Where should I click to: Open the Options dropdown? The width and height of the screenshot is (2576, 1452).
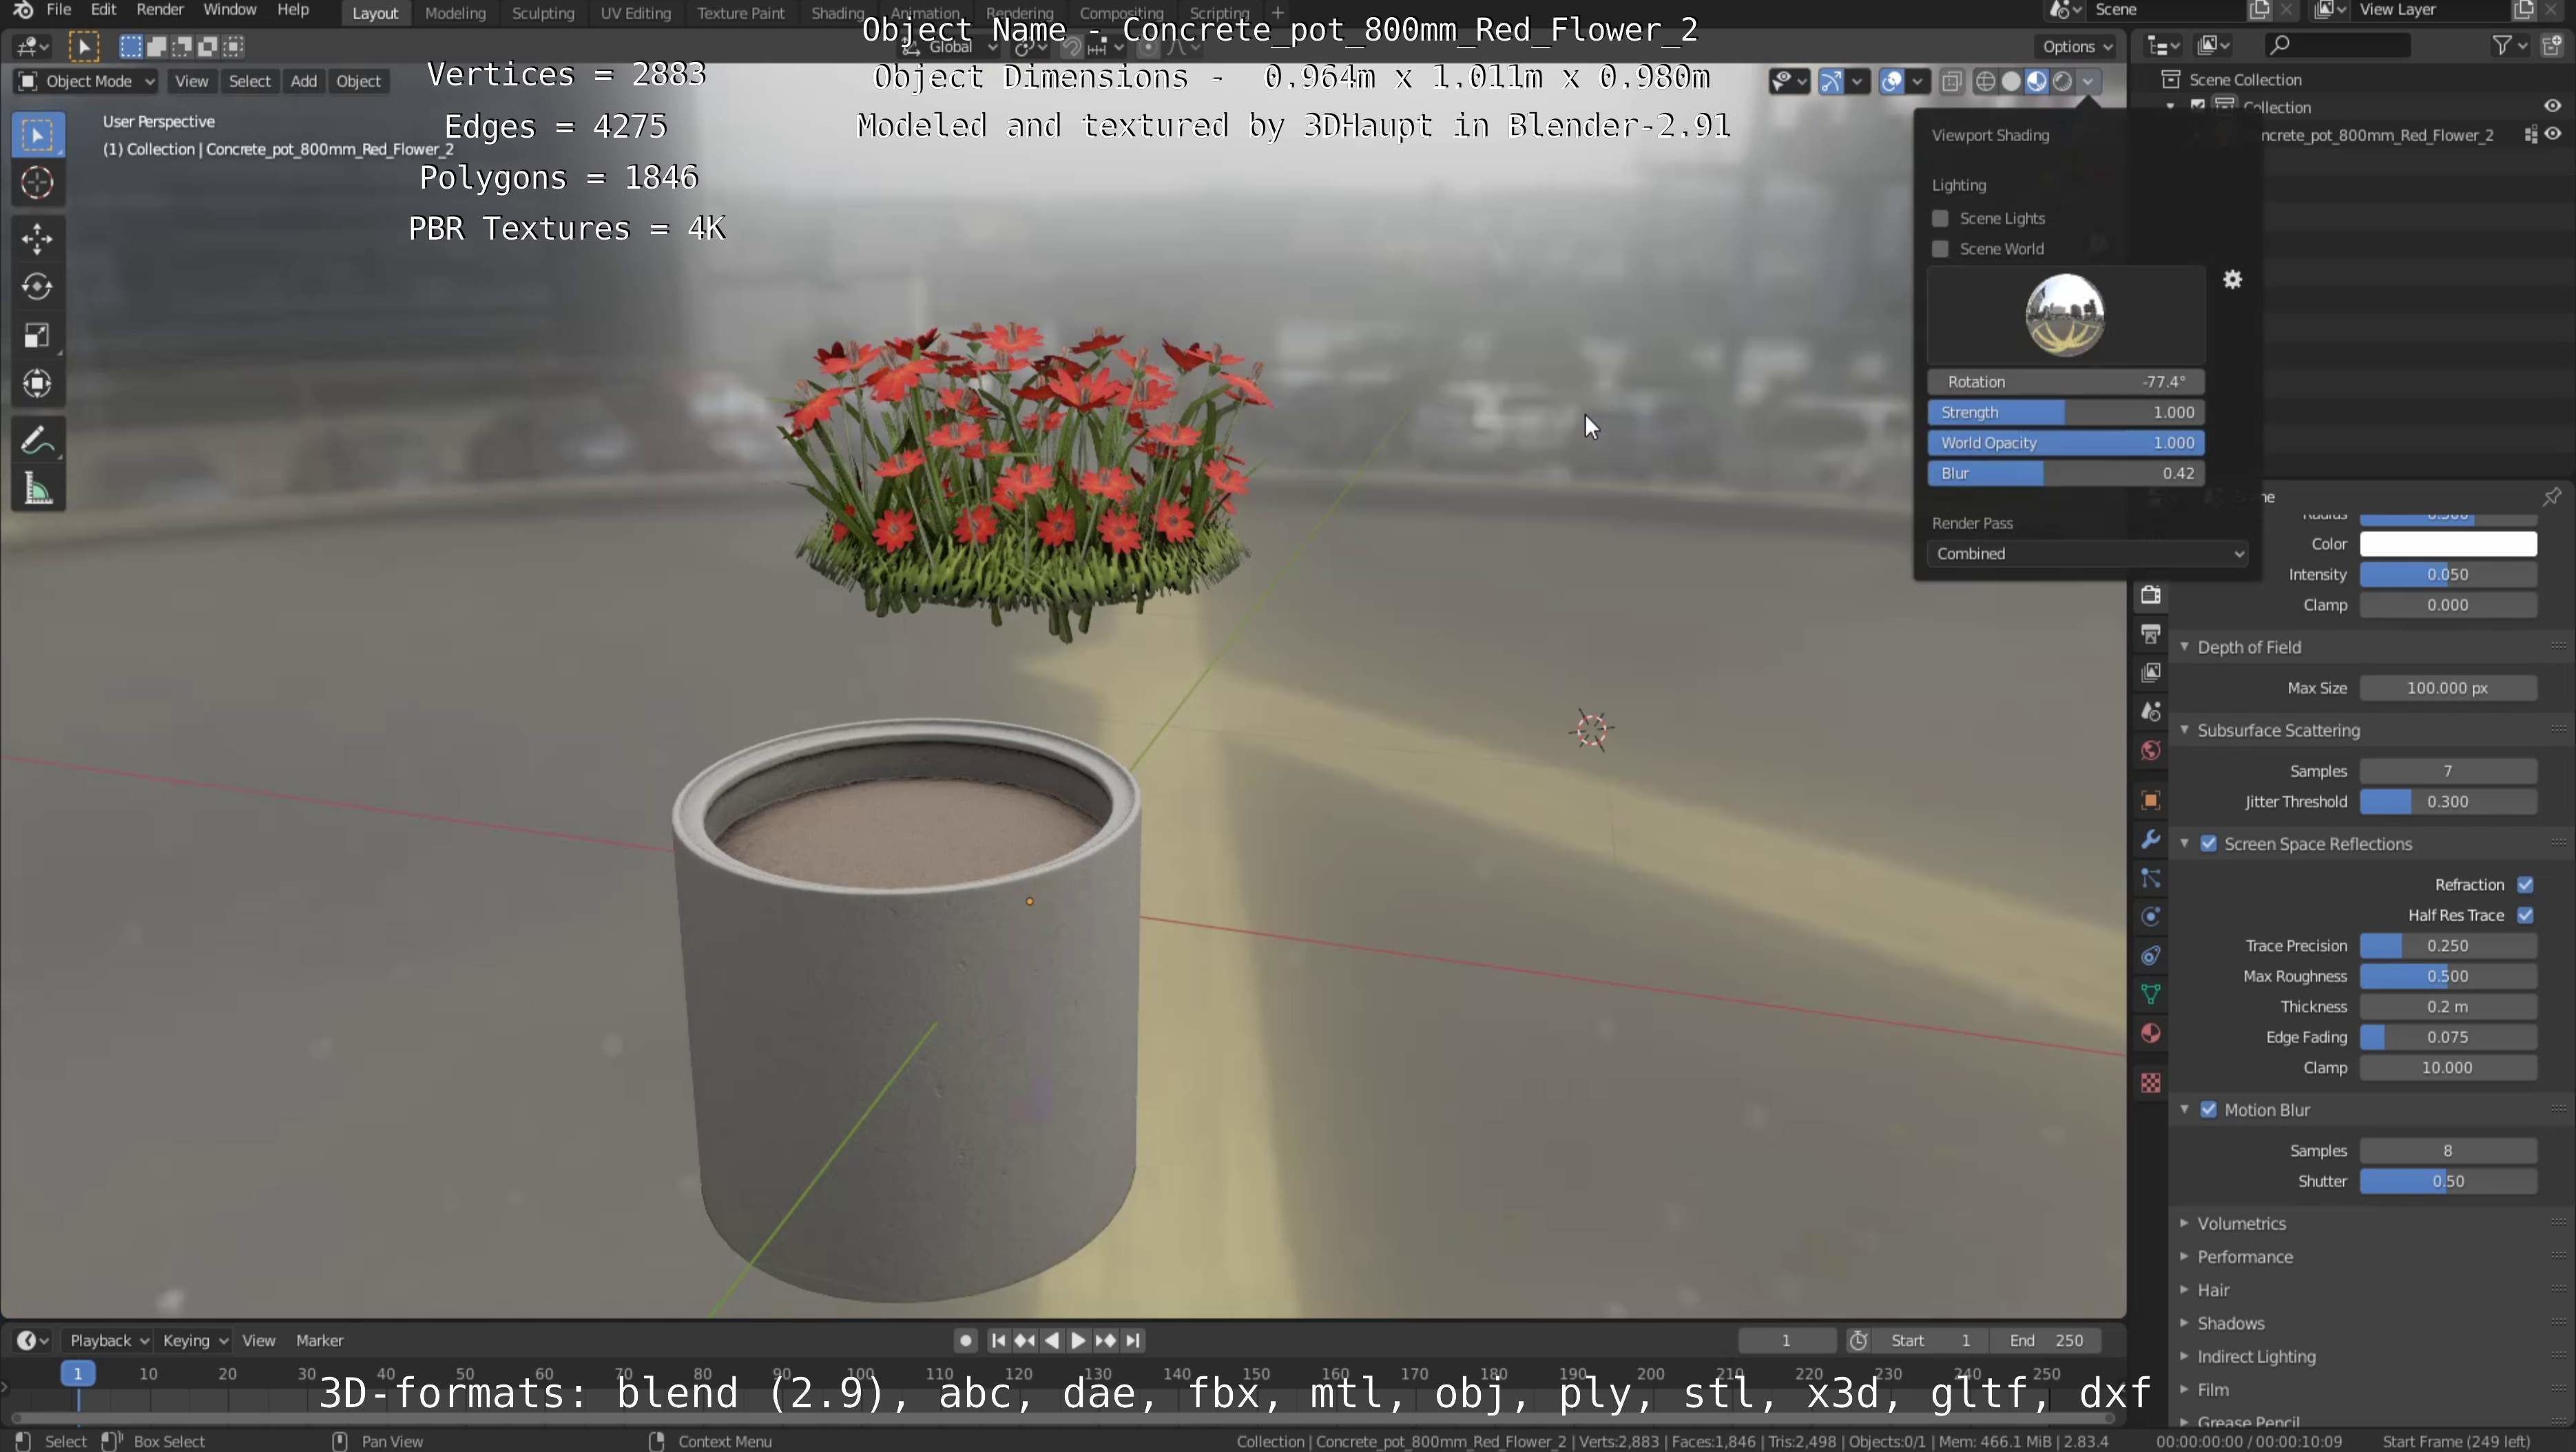2077,46
